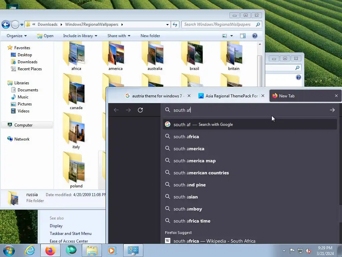Viewport: 342px width, 257px height.
Task: Select Desktop under Favorites
Action: (21, 55)
